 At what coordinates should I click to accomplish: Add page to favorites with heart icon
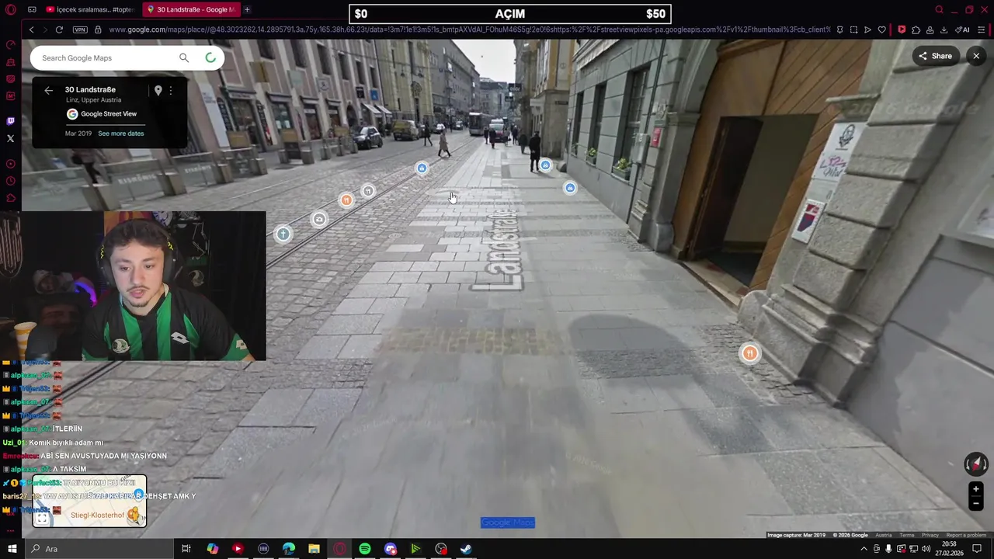[882, 30]
